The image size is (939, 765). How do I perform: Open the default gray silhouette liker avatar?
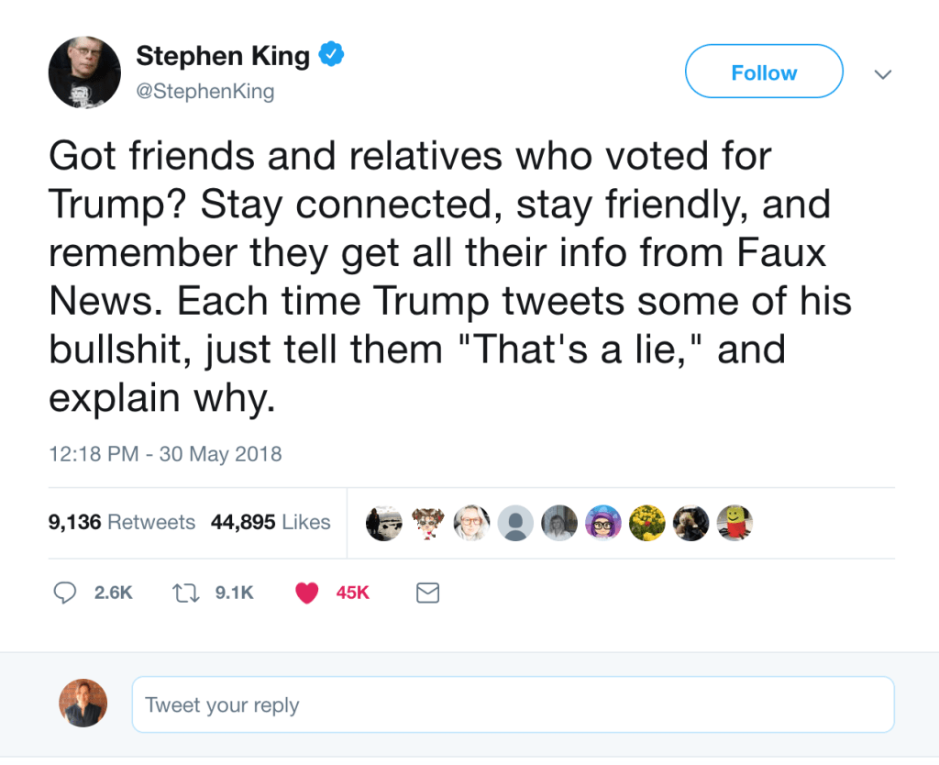click(515, 523)
